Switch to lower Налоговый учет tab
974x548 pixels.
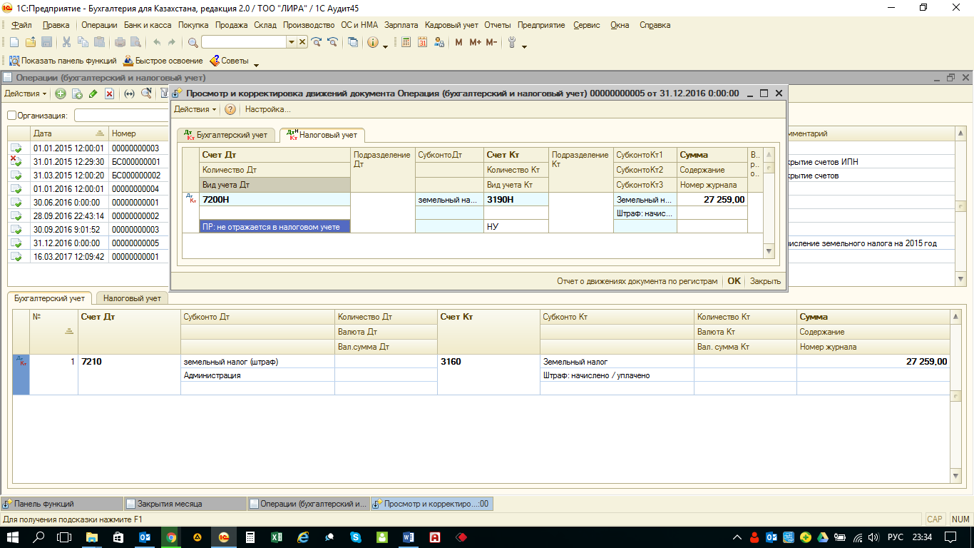pyautogui.click(x=132, y=298)
